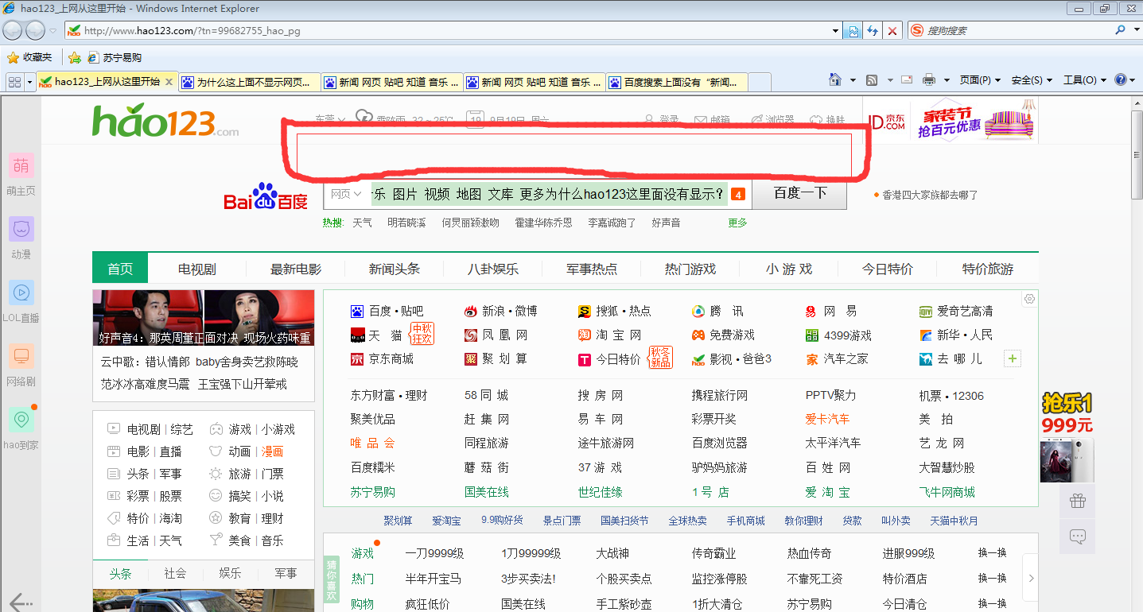Click the Help question mark icon
The image size is (1143, 612).
[1121, 79]
